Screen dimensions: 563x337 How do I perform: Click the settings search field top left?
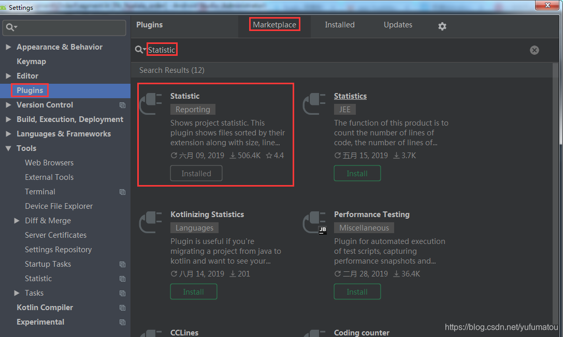64,27
